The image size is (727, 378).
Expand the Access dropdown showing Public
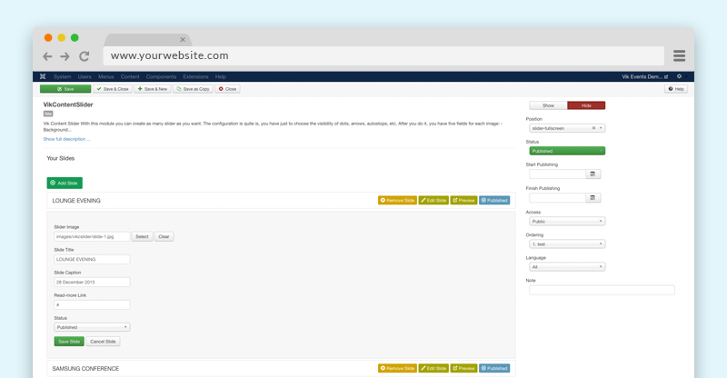pyautogui.click(x=567, y=221)
